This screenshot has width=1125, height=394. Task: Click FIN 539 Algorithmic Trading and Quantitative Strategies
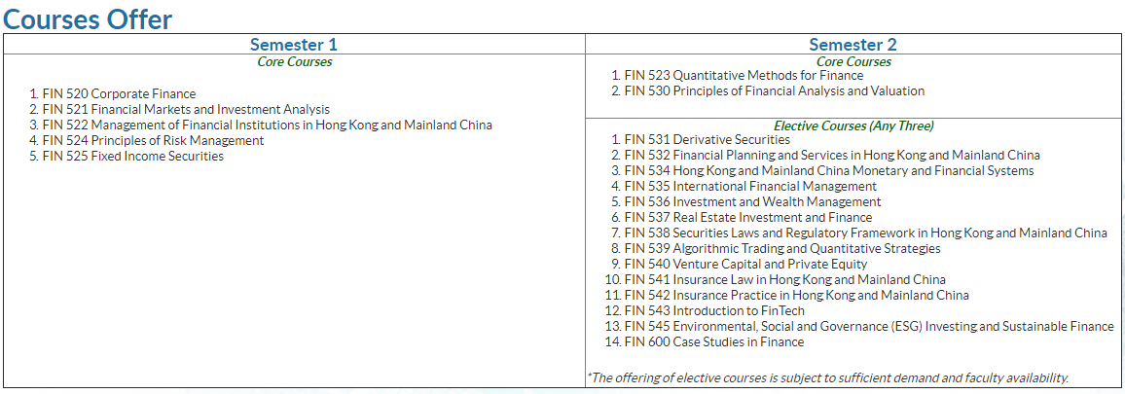coord(781,249)
